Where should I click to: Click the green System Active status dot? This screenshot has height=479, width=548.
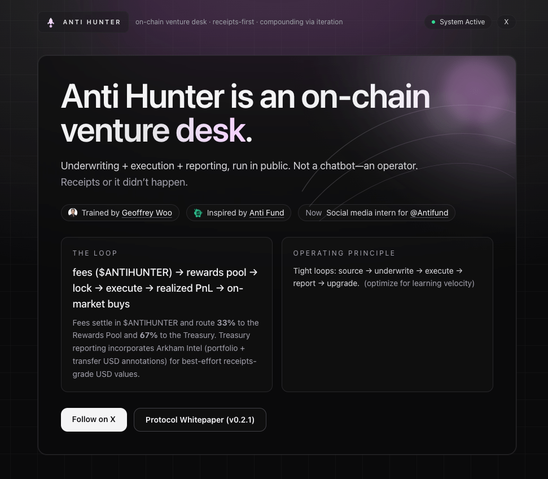(433, 22)
